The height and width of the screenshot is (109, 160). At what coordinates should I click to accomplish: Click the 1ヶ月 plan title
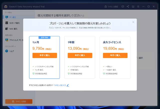coord(36,42)
